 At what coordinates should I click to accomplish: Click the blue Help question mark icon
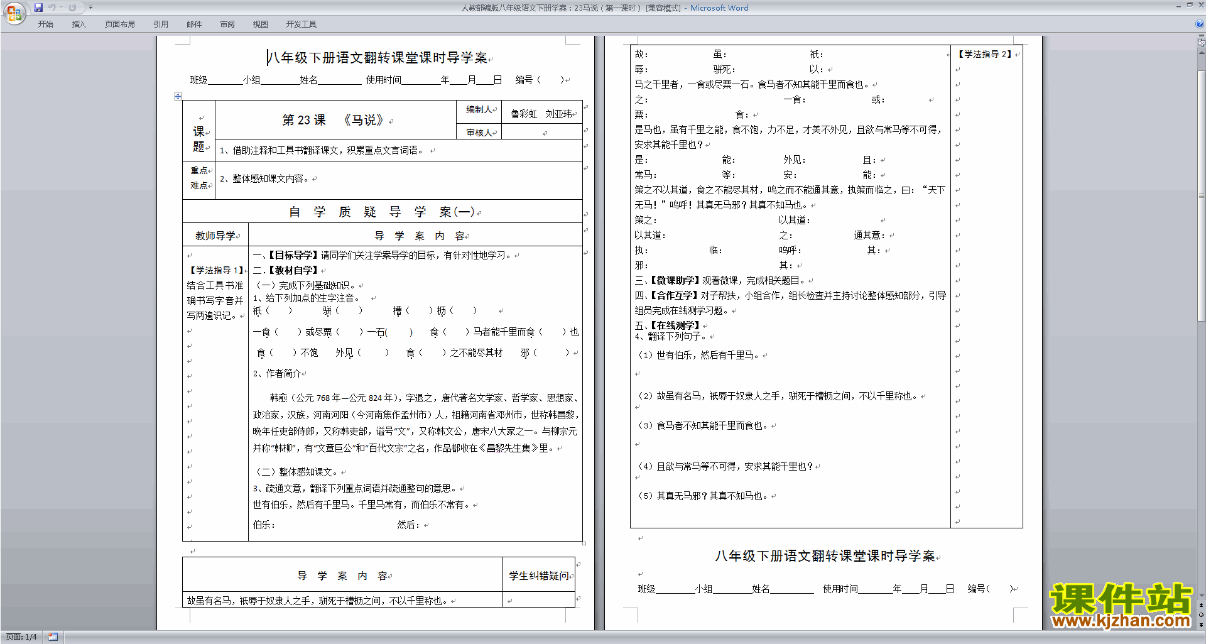point(1200,25)
